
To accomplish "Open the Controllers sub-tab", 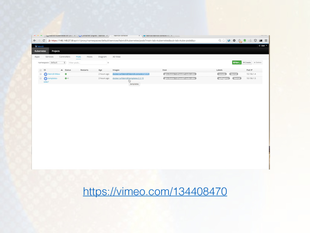I will [x=65, y=57].
